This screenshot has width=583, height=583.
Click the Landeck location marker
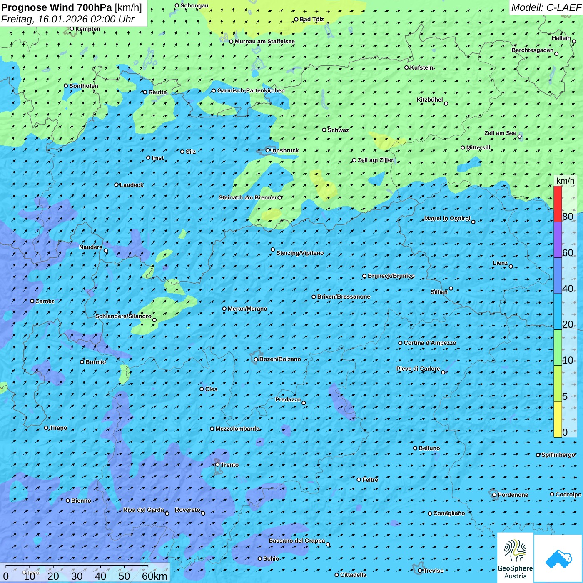117,185
